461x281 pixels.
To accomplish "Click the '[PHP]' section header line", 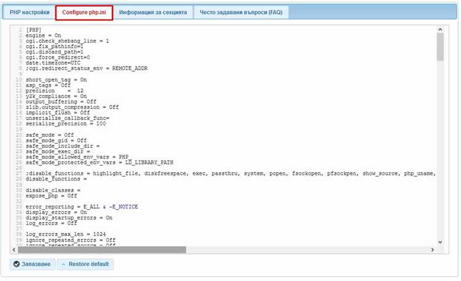I will tap(34, 30).
